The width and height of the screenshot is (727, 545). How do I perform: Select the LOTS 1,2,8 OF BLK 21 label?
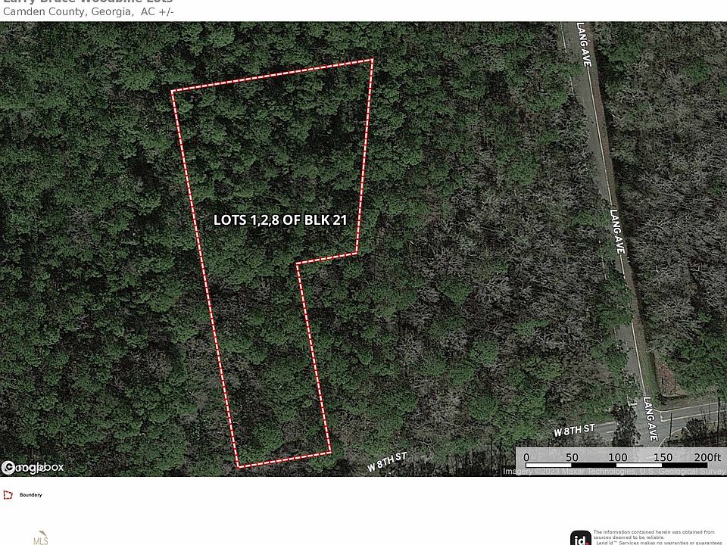(280, 220)
